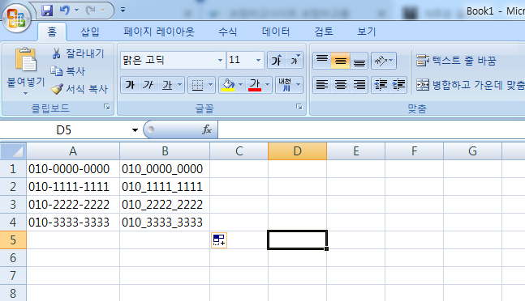Increase the indent
525x301 pixels.
click(x=398, y=85)
